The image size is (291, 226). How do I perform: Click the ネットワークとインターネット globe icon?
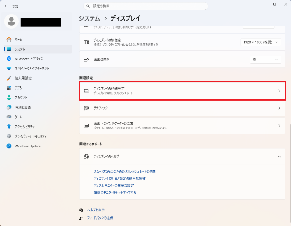point(8,68)
